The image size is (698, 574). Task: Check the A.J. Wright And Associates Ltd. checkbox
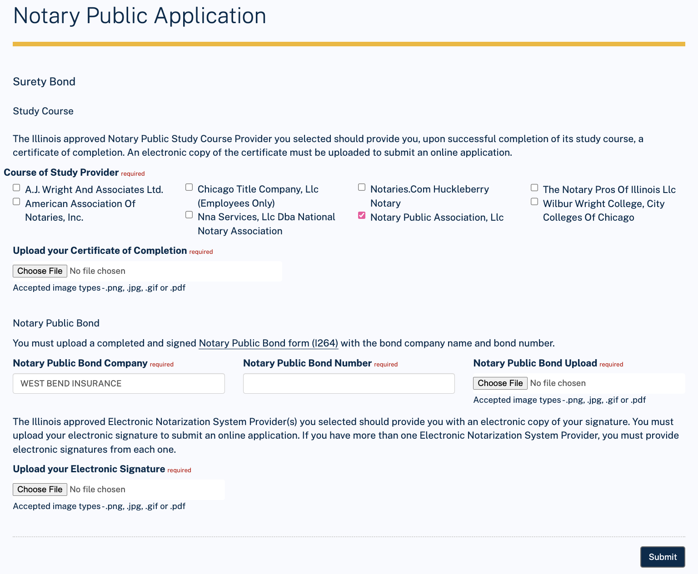16,188
